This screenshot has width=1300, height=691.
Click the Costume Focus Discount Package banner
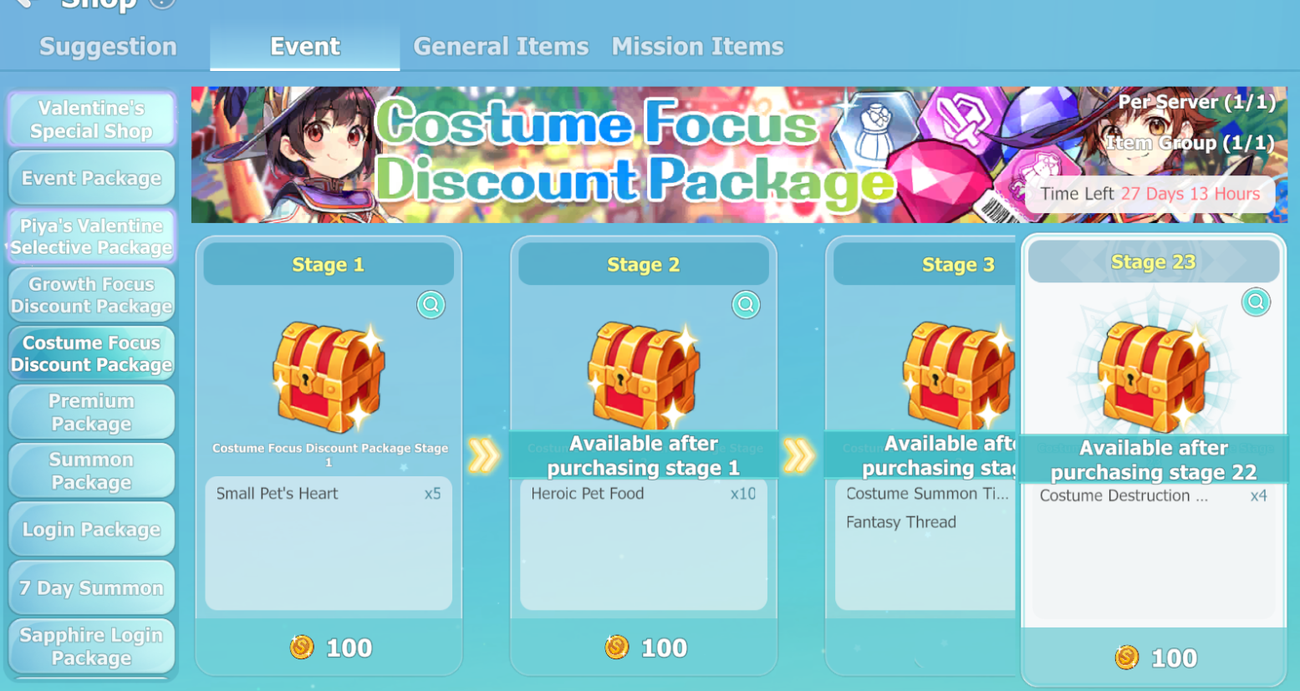coord(739,155)
